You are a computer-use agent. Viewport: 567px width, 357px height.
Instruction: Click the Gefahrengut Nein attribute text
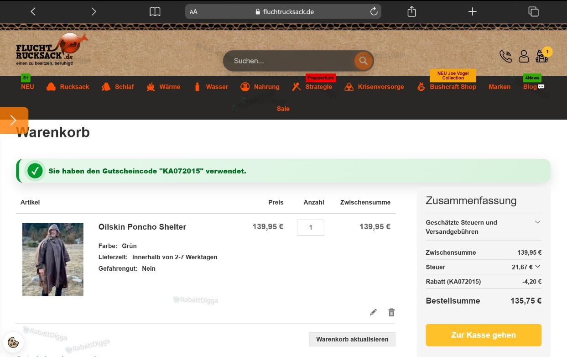click(127, 268)
